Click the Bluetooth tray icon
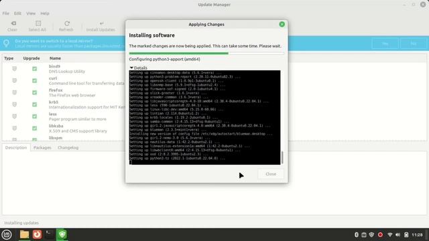This screenshot has width=429, height=241. [x=356, y=235]
